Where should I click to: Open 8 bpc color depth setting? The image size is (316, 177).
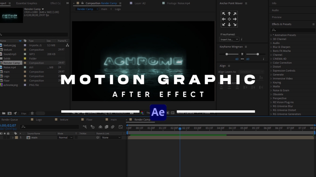pos(24,113)
